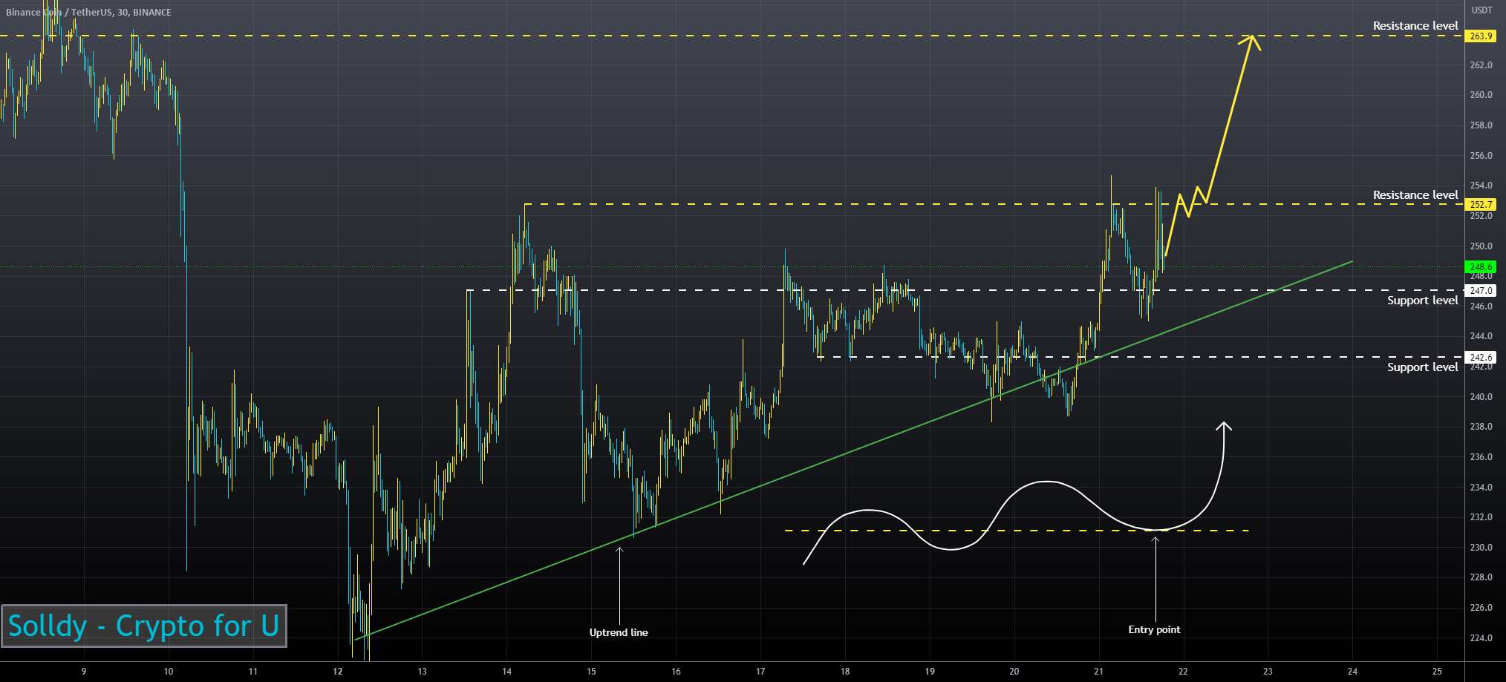1506x682 pixels.
Task: Click the USDT currency label
Action: click(x=1481, y=10)
